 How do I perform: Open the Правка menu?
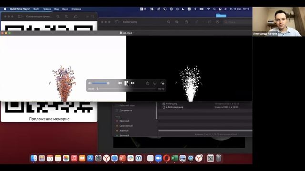pyautogui.click(x=47, y=9)
